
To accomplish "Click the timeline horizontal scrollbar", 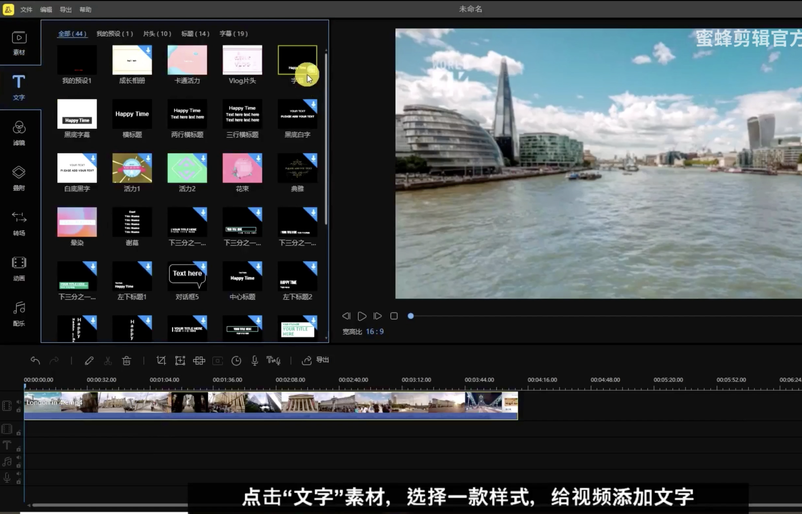I will (111, 505).
